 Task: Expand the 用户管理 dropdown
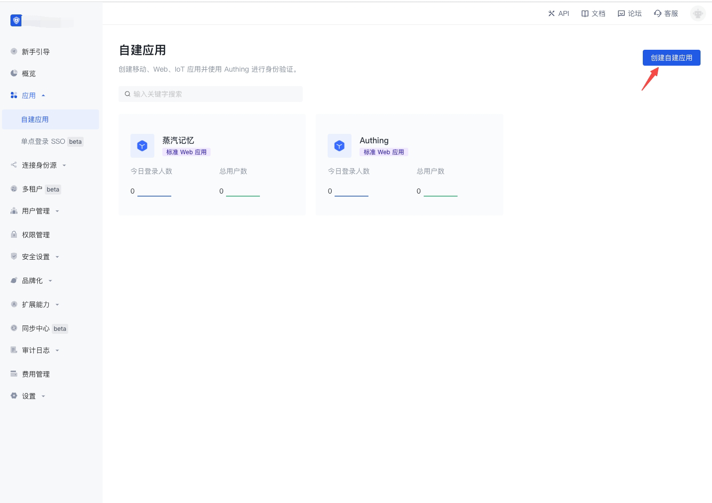click(x=57, y=210)
